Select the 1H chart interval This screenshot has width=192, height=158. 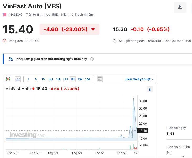(58, 79)
